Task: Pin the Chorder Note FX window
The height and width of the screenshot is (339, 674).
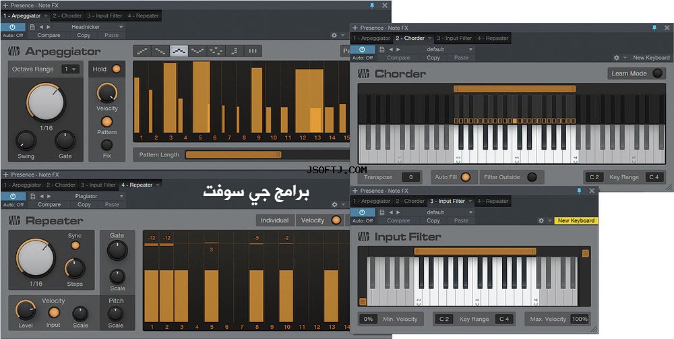Action: 654,28
